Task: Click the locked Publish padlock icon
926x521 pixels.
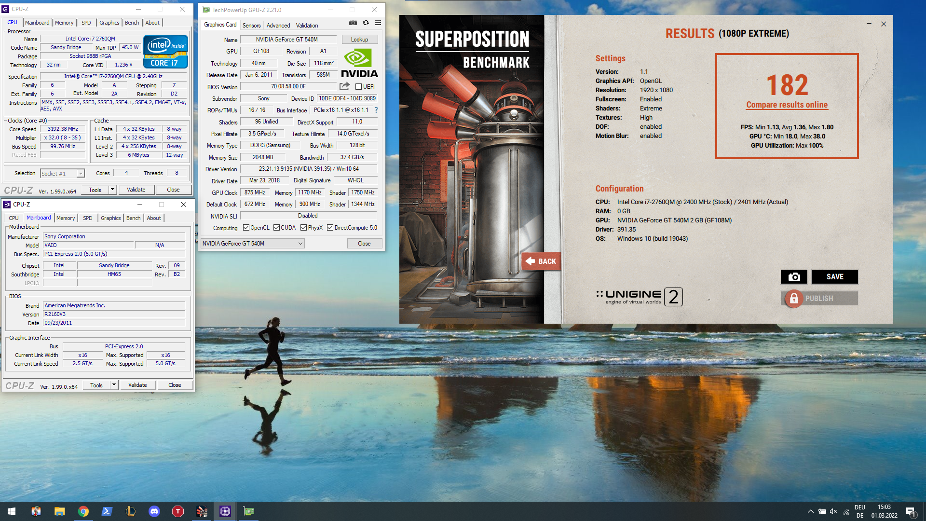Action: pos(794,299)
